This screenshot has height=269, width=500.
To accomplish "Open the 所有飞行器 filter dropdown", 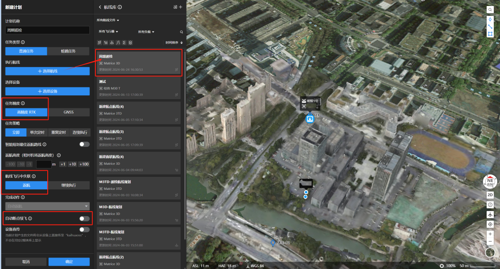I will pos(108,31).
